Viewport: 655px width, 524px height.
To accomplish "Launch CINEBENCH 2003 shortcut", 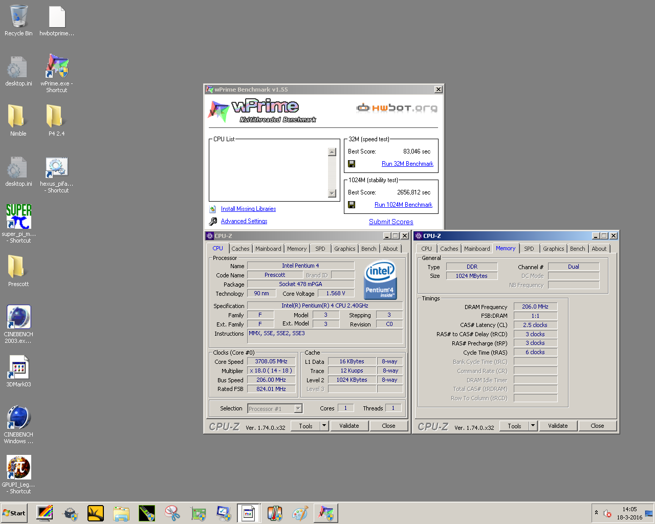I will (19, 324).
